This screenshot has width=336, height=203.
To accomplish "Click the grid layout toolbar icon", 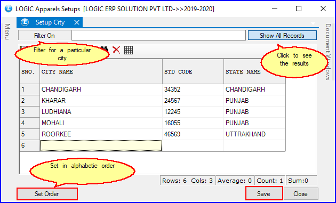I will click(129, 50).
